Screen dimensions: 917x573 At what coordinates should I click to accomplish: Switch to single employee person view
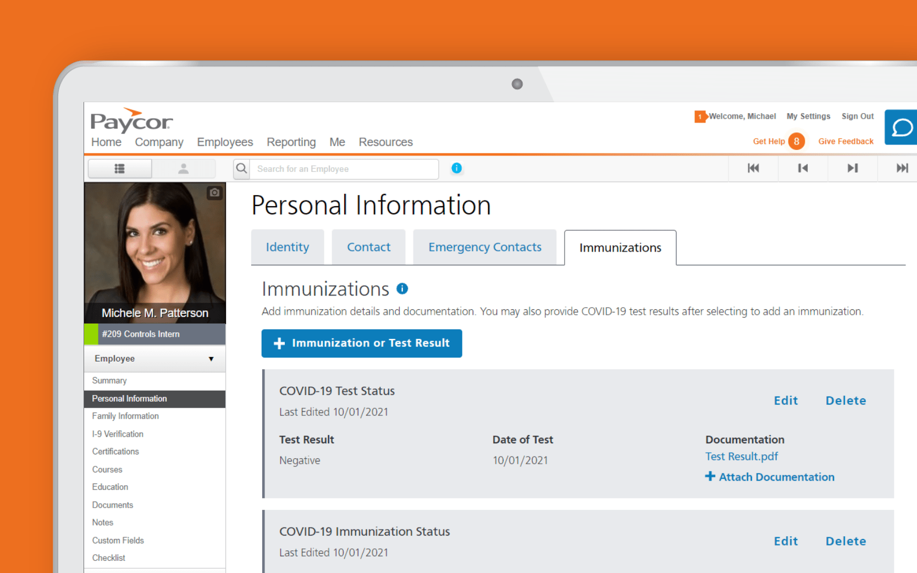[184, 169]
